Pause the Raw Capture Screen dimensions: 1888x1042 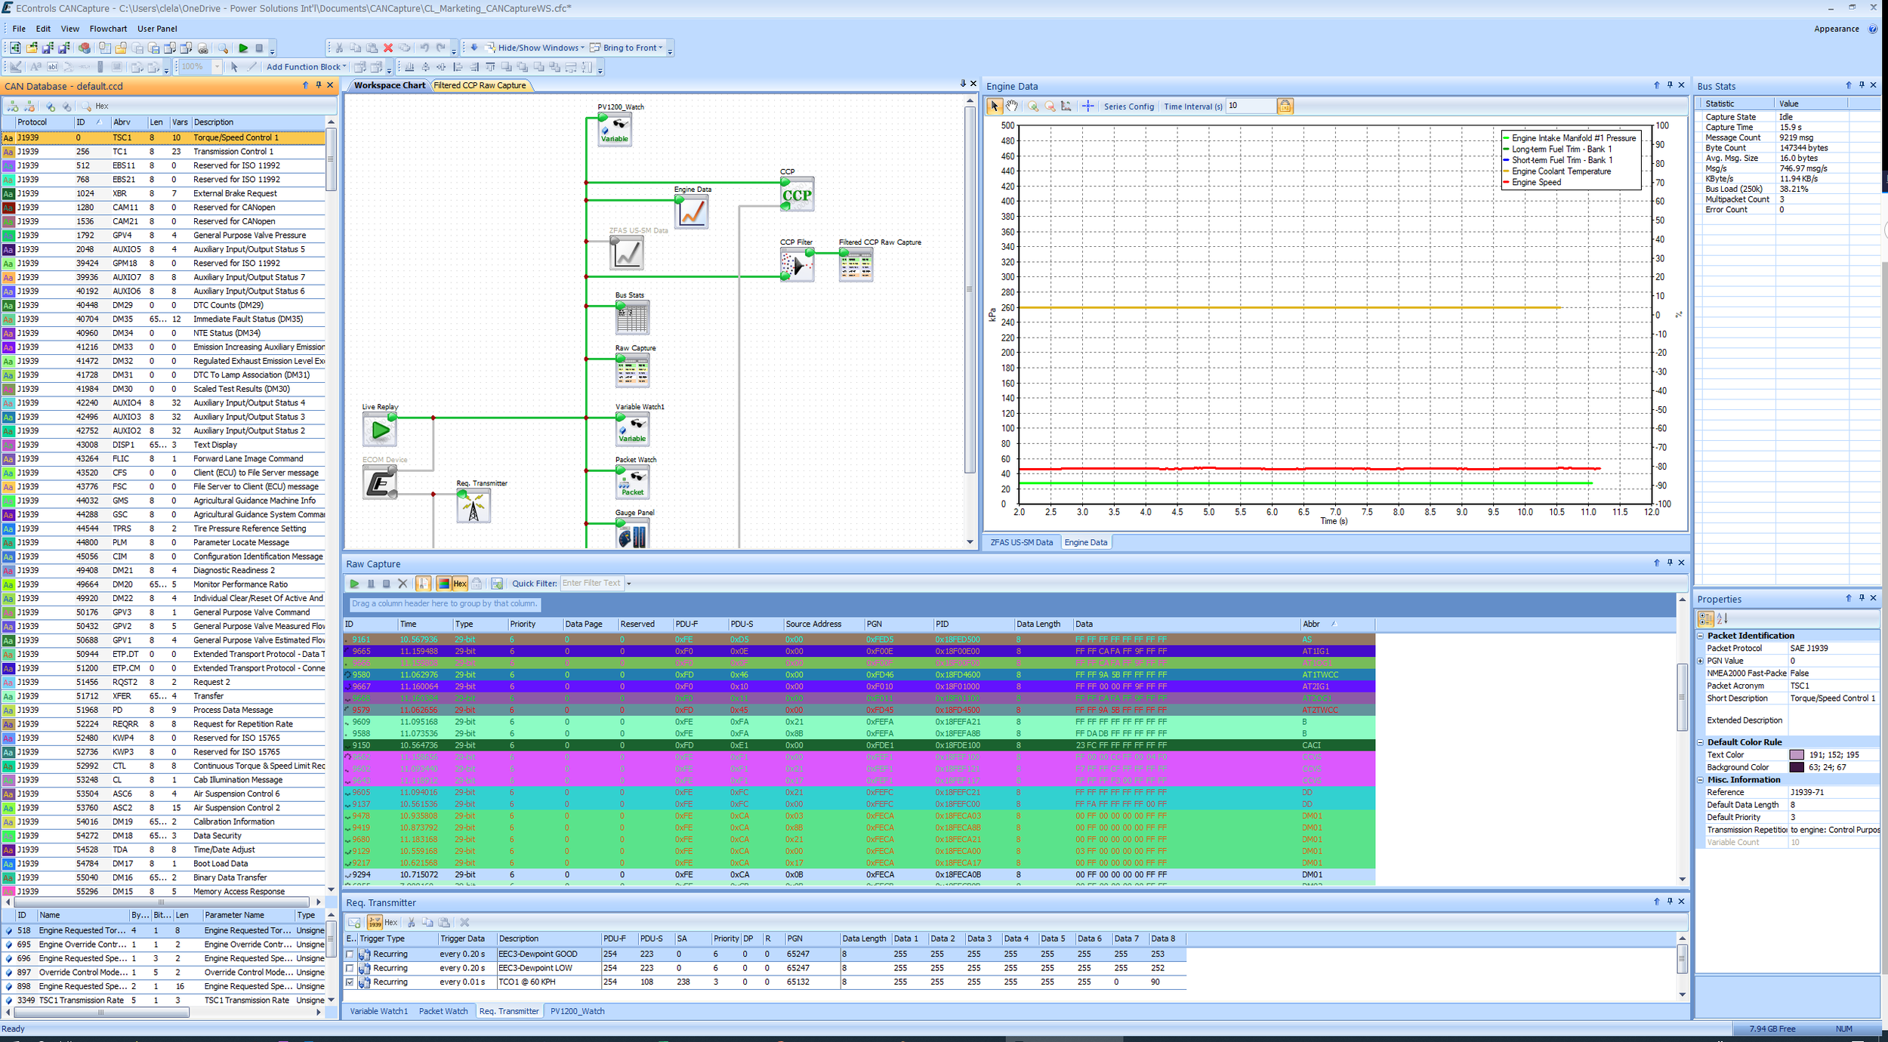(x=371, y=584)
